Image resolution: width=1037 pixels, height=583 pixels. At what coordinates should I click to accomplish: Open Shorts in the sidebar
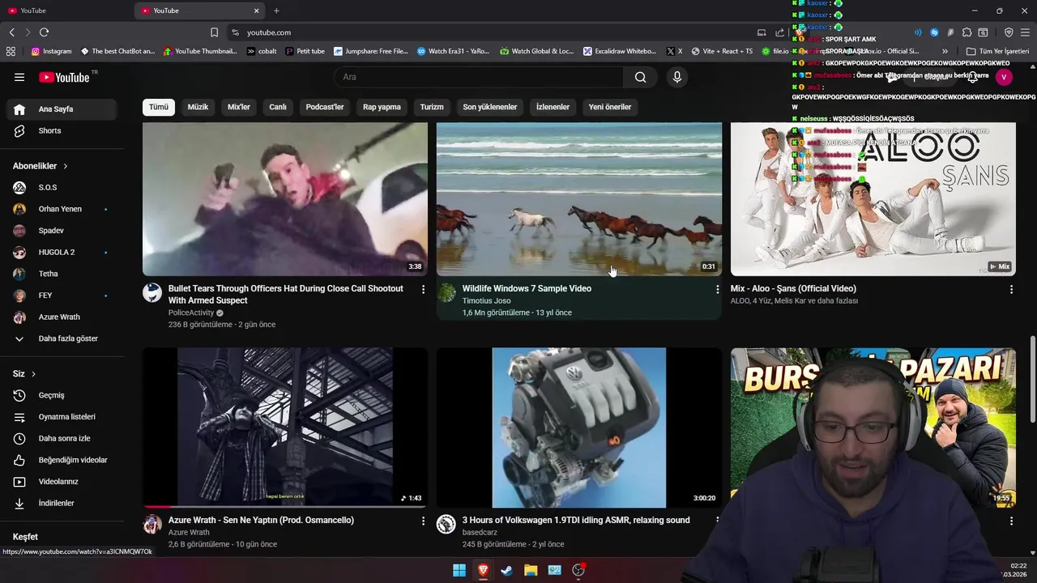pyautogui.click(x=62, y=131)
